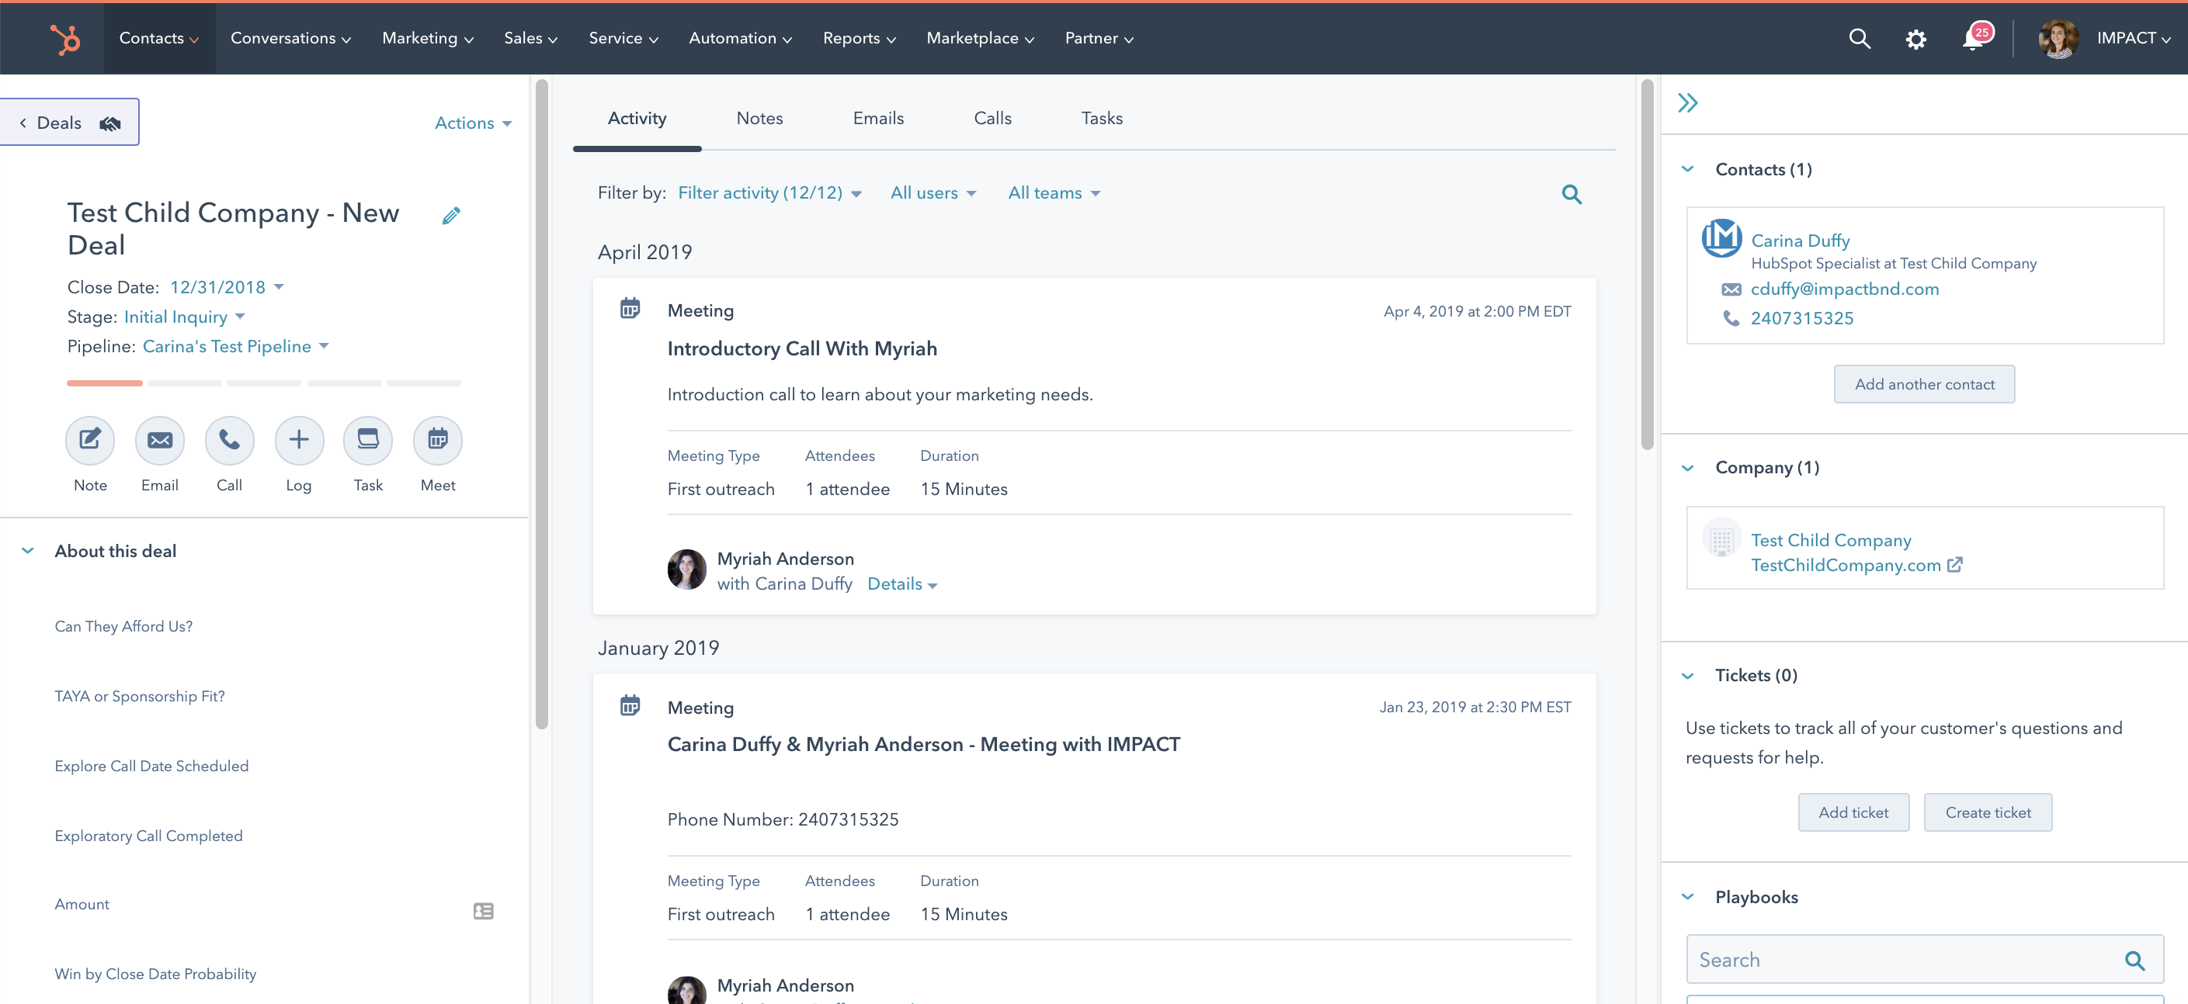Viewport: 2188px width, 1004px height.
Task: Create a Task for this deal
Action: [x=368, y=441]
